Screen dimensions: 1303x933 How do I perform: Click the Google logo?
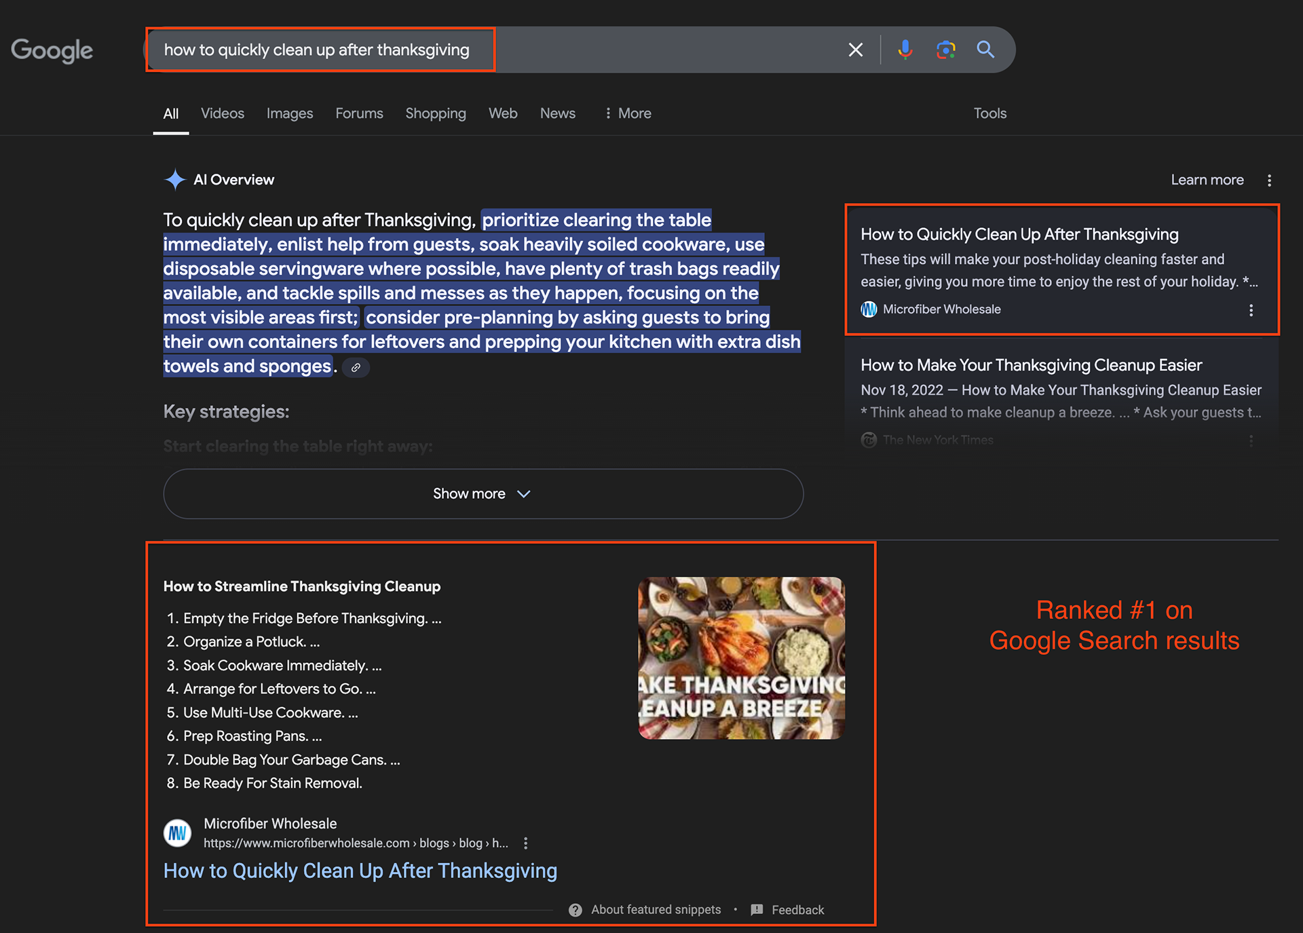point(52,51)
